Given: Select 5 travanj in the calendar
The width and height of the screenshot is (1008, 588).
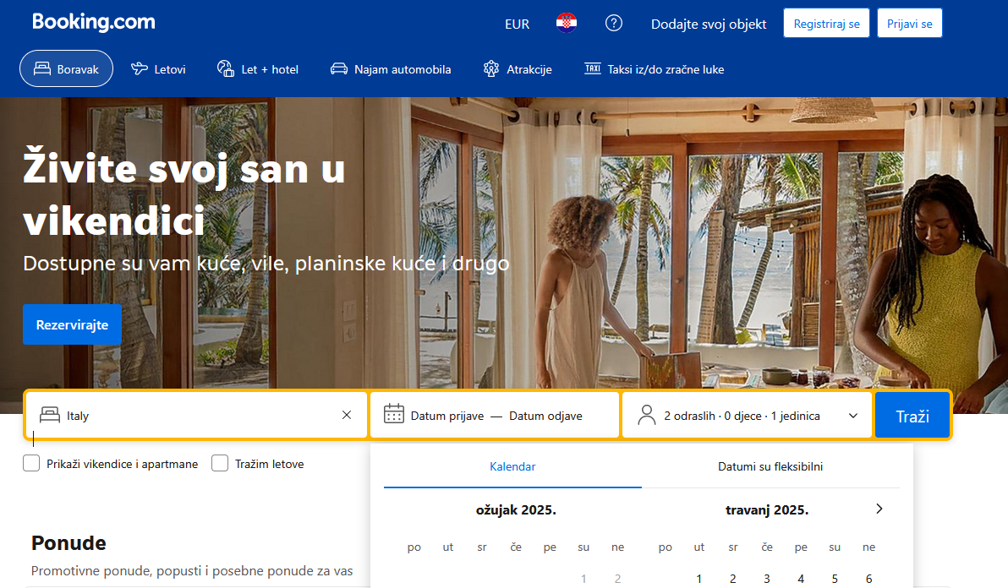Looking at the screenshot, I should (x=835, y=579).
